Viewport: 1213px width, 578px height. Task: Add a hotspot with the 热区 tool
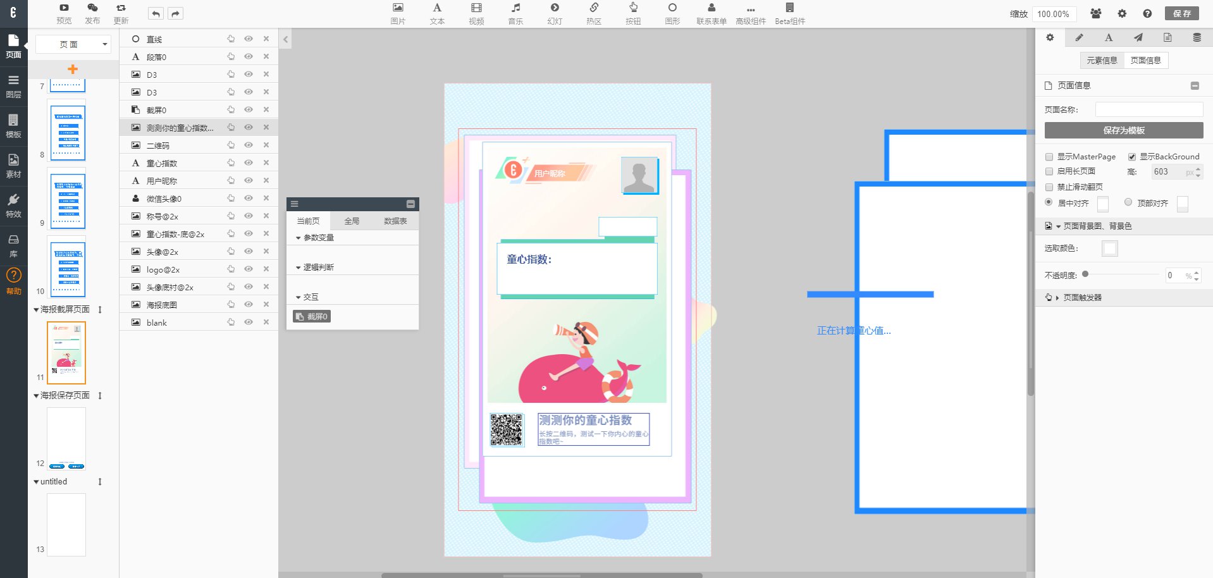click(x=594, y=13)
